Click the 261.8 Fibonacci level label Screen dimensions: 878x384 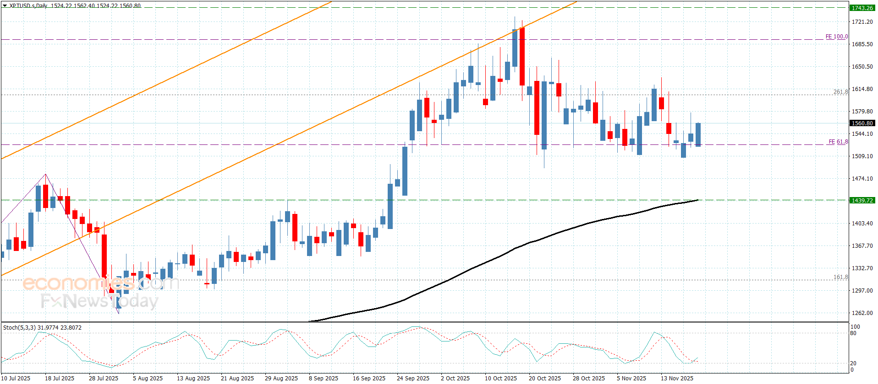click(x=840, y=92)
